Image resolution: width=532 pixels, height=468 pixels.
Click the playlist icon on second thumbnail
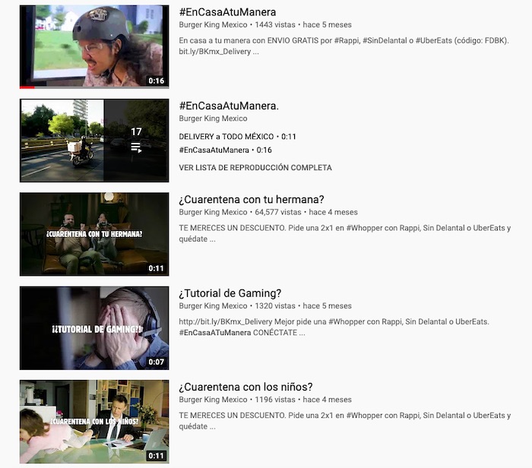click(x=136, y=147)
